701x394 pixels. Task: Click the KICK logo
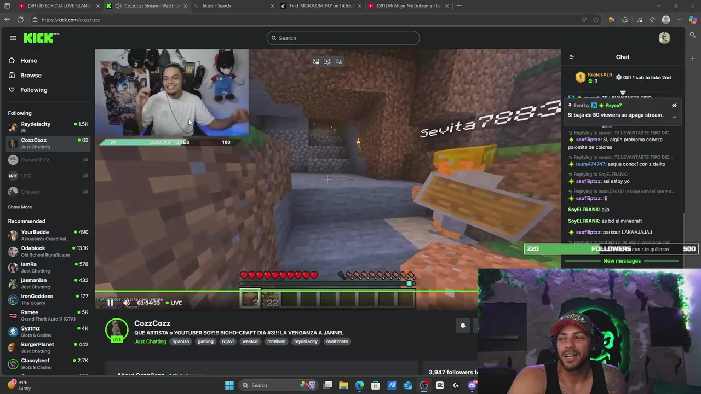41,38
